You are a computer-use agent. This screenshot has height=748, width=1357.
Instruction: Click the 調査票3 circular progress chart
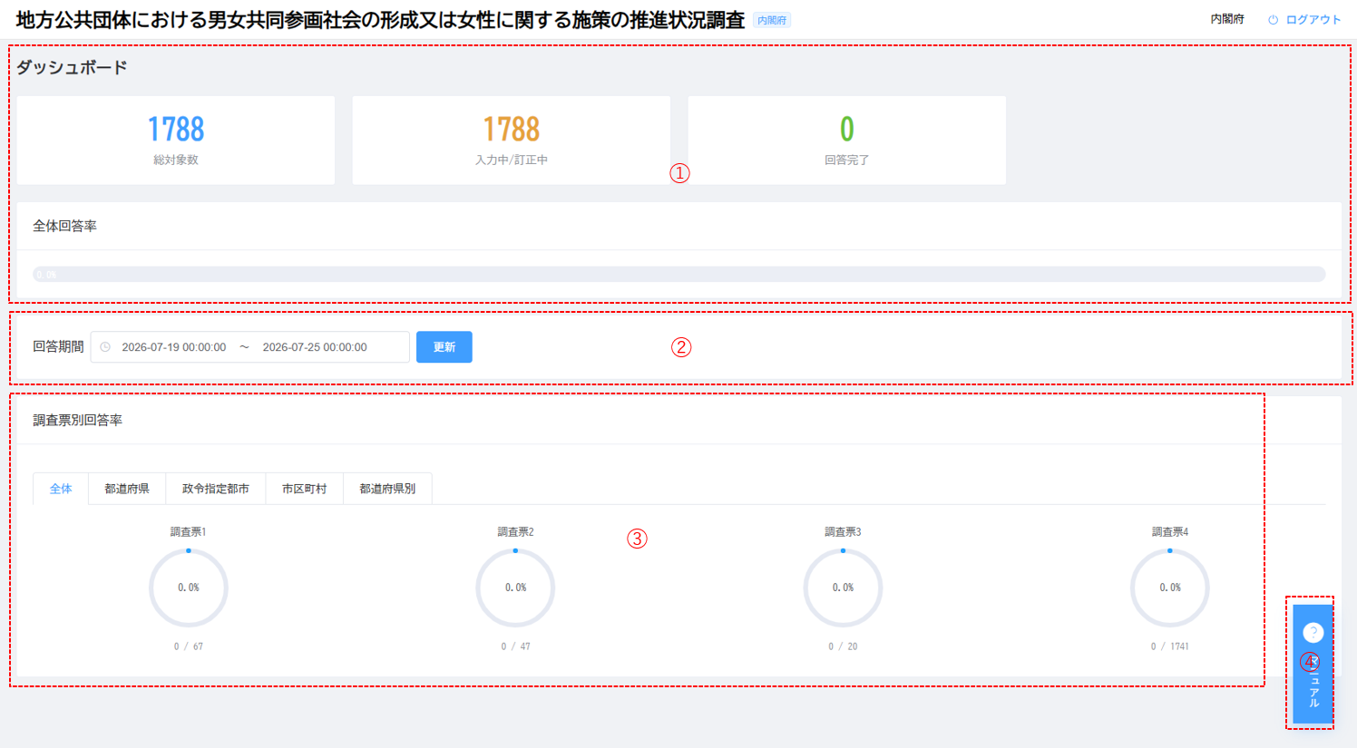843,588
